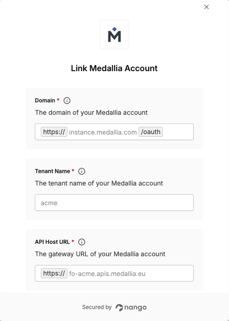Click the Link Medallia Account heading

[x=114, y=68]
